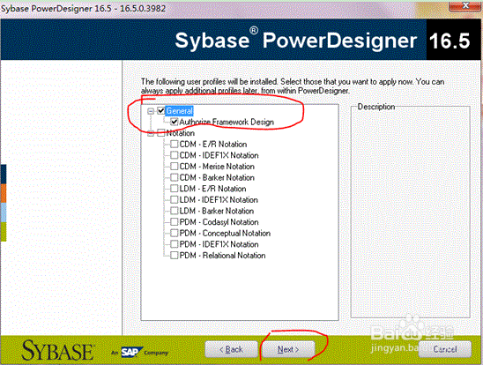Enable CDM - Barker Notation checkbox
This screenshot has width=483, height=365.
click(175, 177)
